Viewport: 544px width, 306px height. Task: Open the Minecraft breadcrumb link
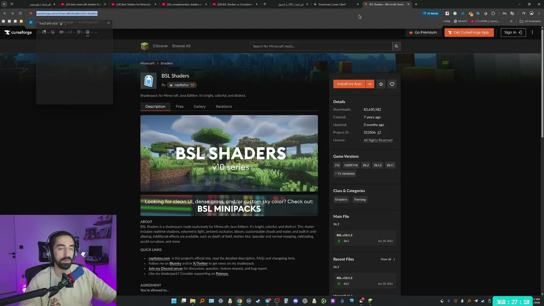point(147,63)
